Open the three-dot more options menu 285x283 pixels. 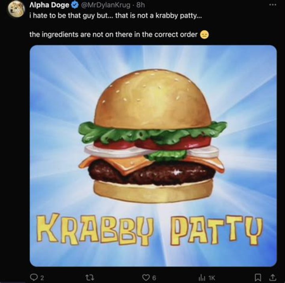pos(272,5)
